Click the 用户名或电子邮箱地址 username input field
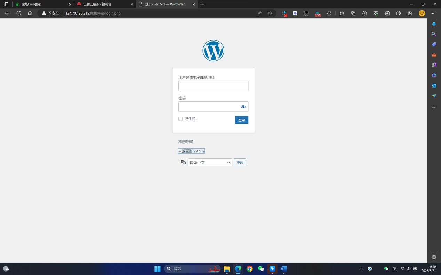The height and width of the screenshot is (275, 441). (213, 86)
